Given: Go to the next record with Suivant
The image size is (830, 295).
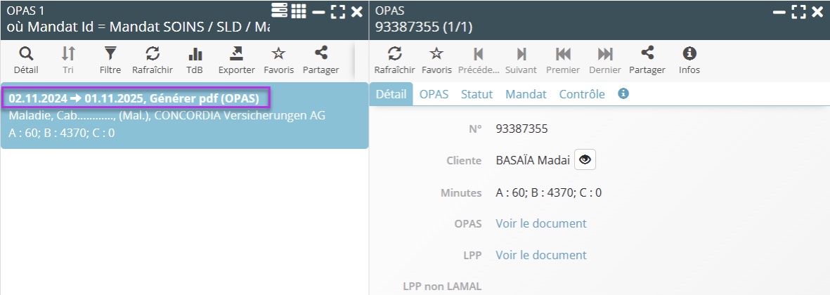Looking at the screenshot, I should 521,60.
